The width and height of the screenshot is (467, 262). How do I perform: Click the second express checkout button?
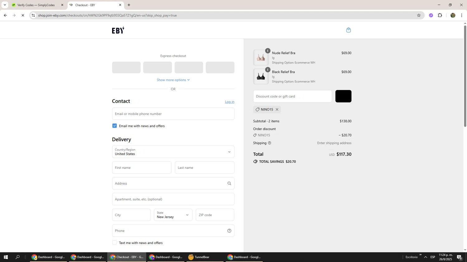tap(158, 67)
